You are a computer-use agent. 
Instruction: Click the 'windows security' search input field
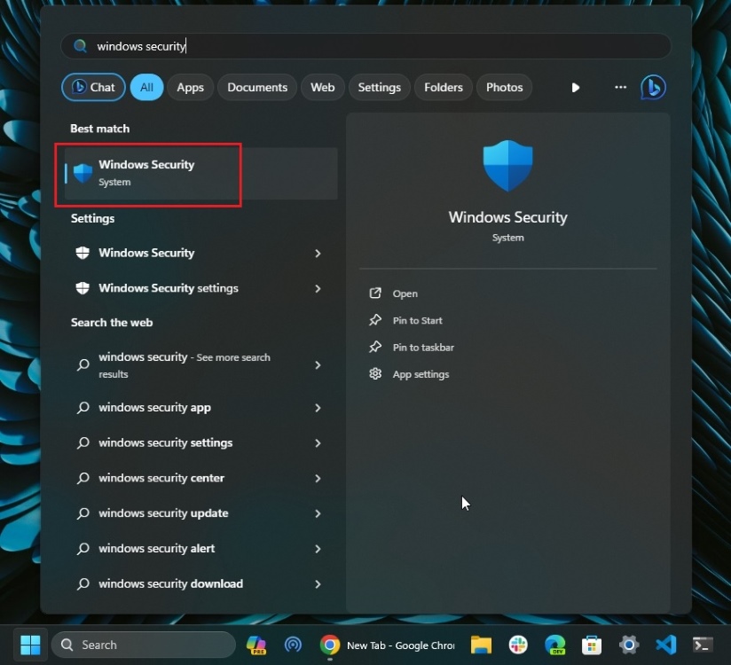(366, 46)
